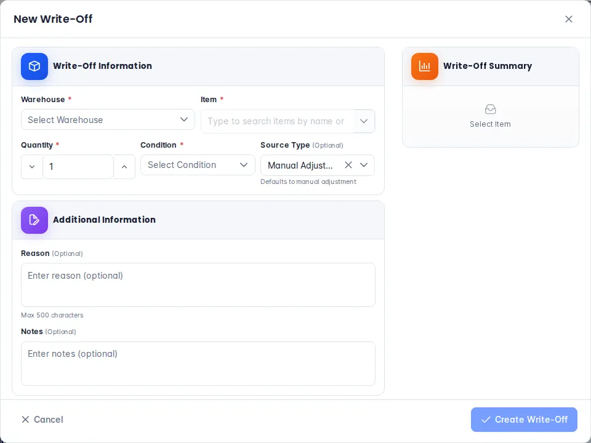Click the Cancel button

point(42,419)
